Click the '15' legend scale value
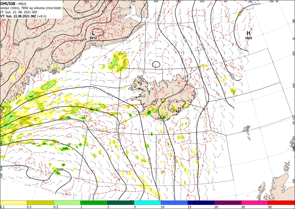 click(189, 207)
